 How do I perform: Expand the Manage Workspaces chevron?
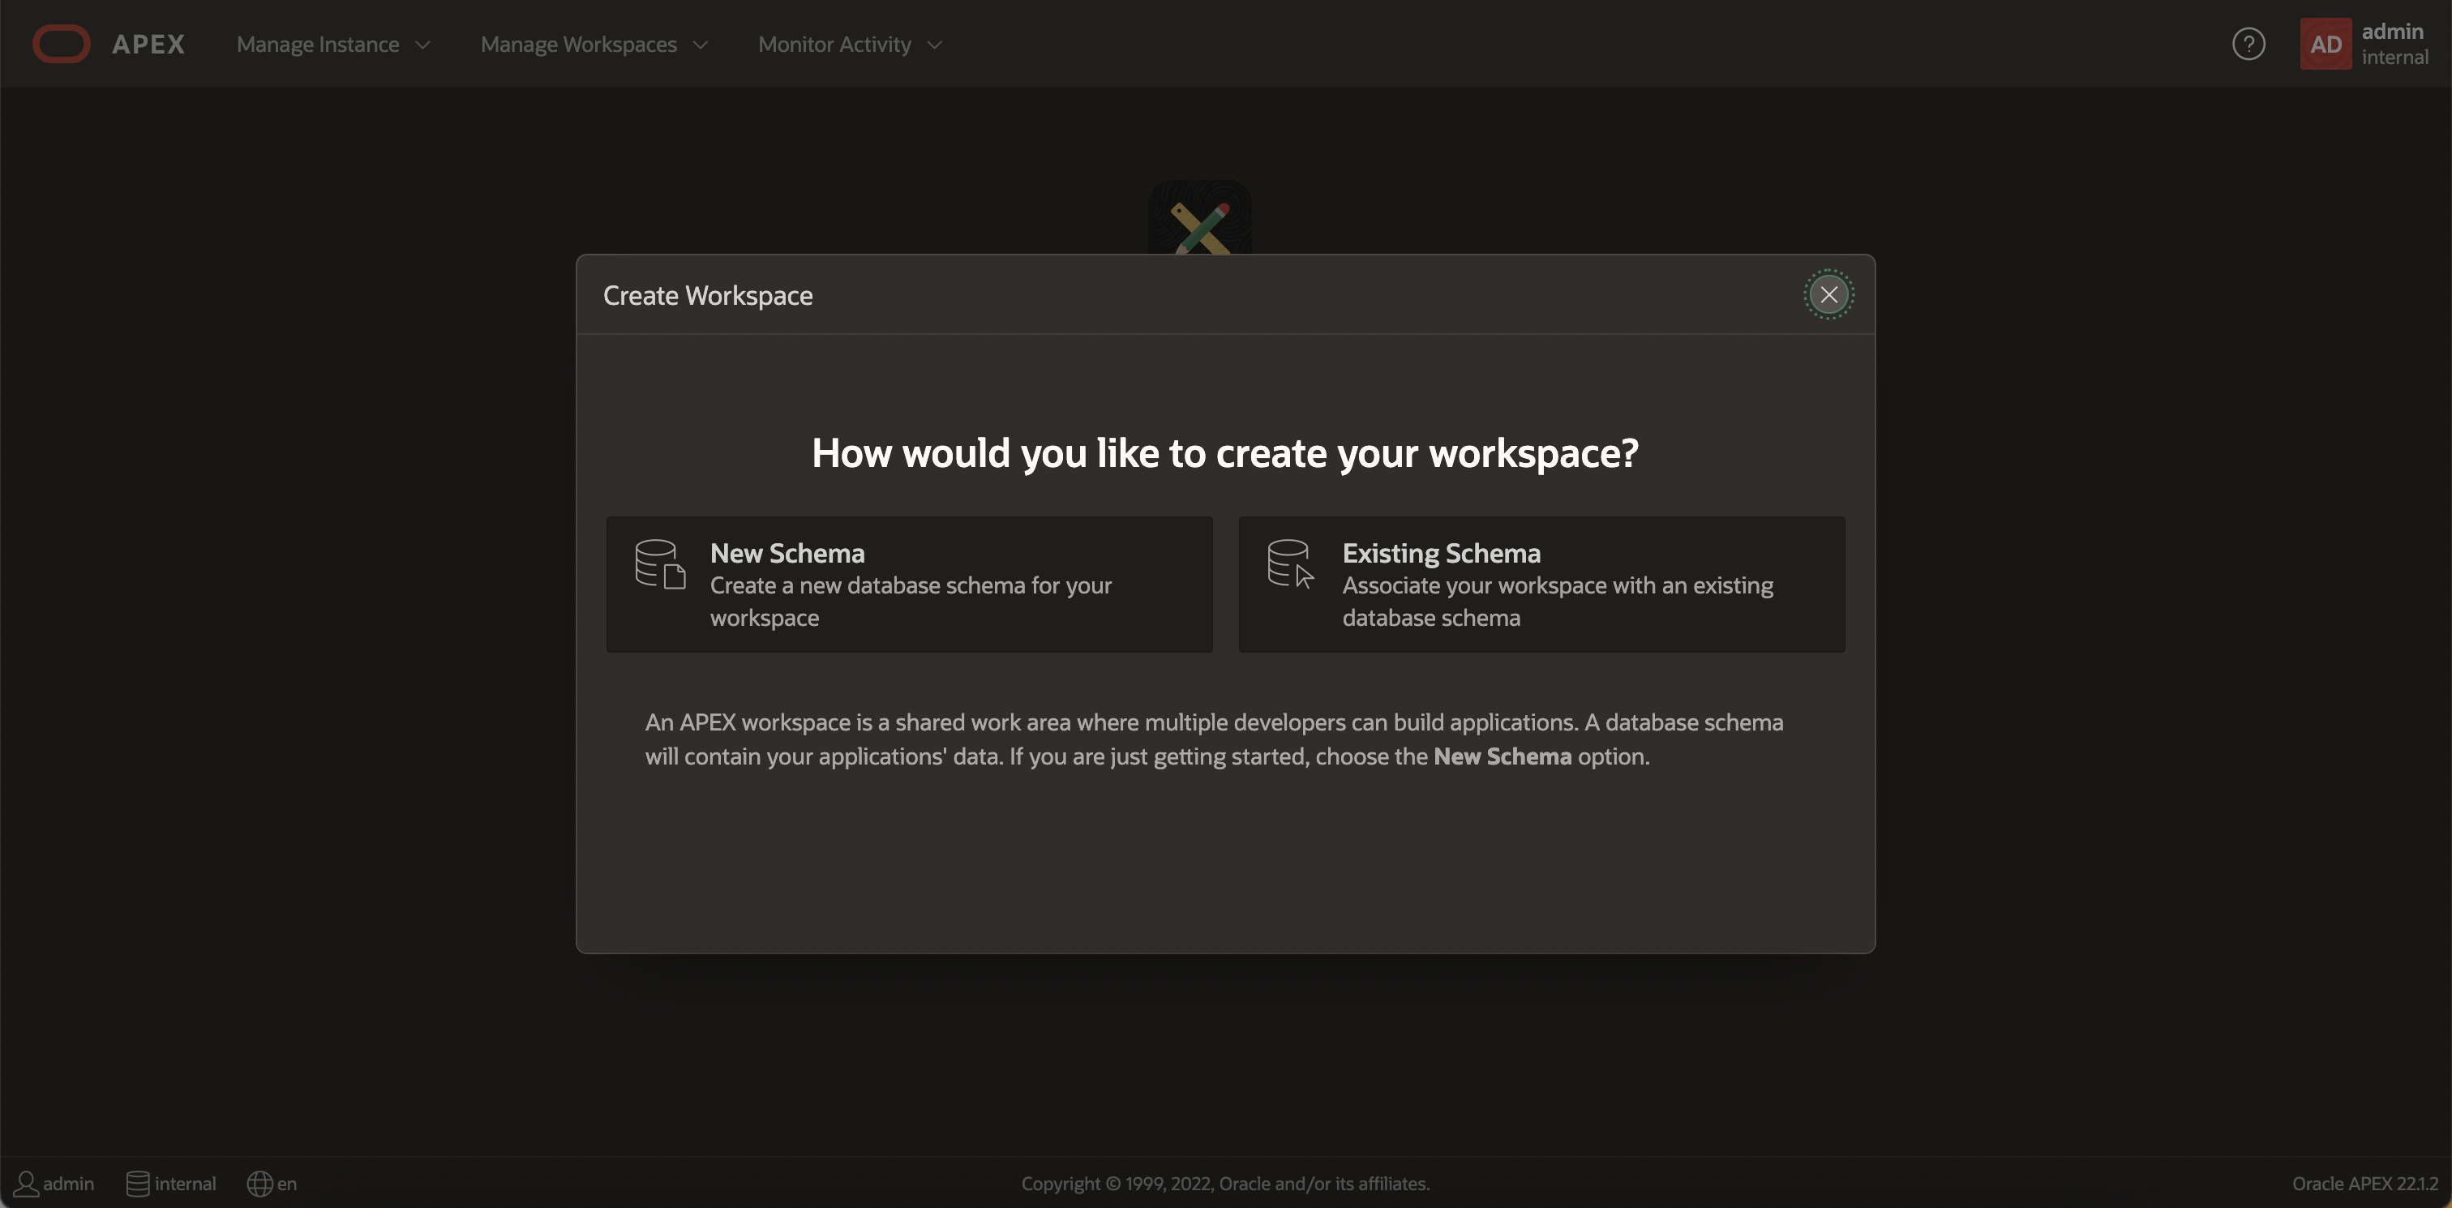coord(701,45)
